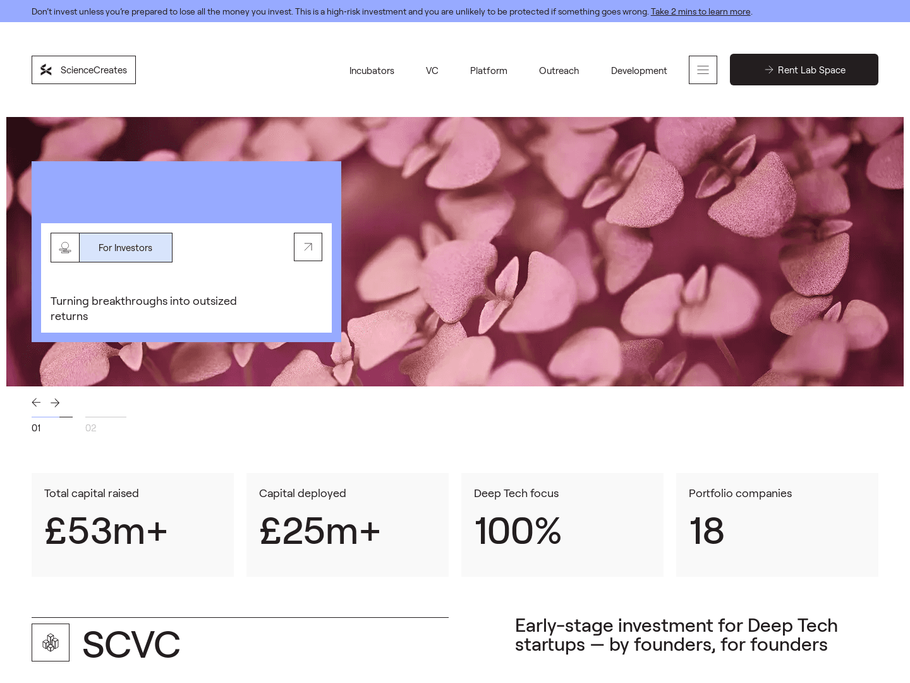Click the SCVC cubes icon

pos(51,643)
